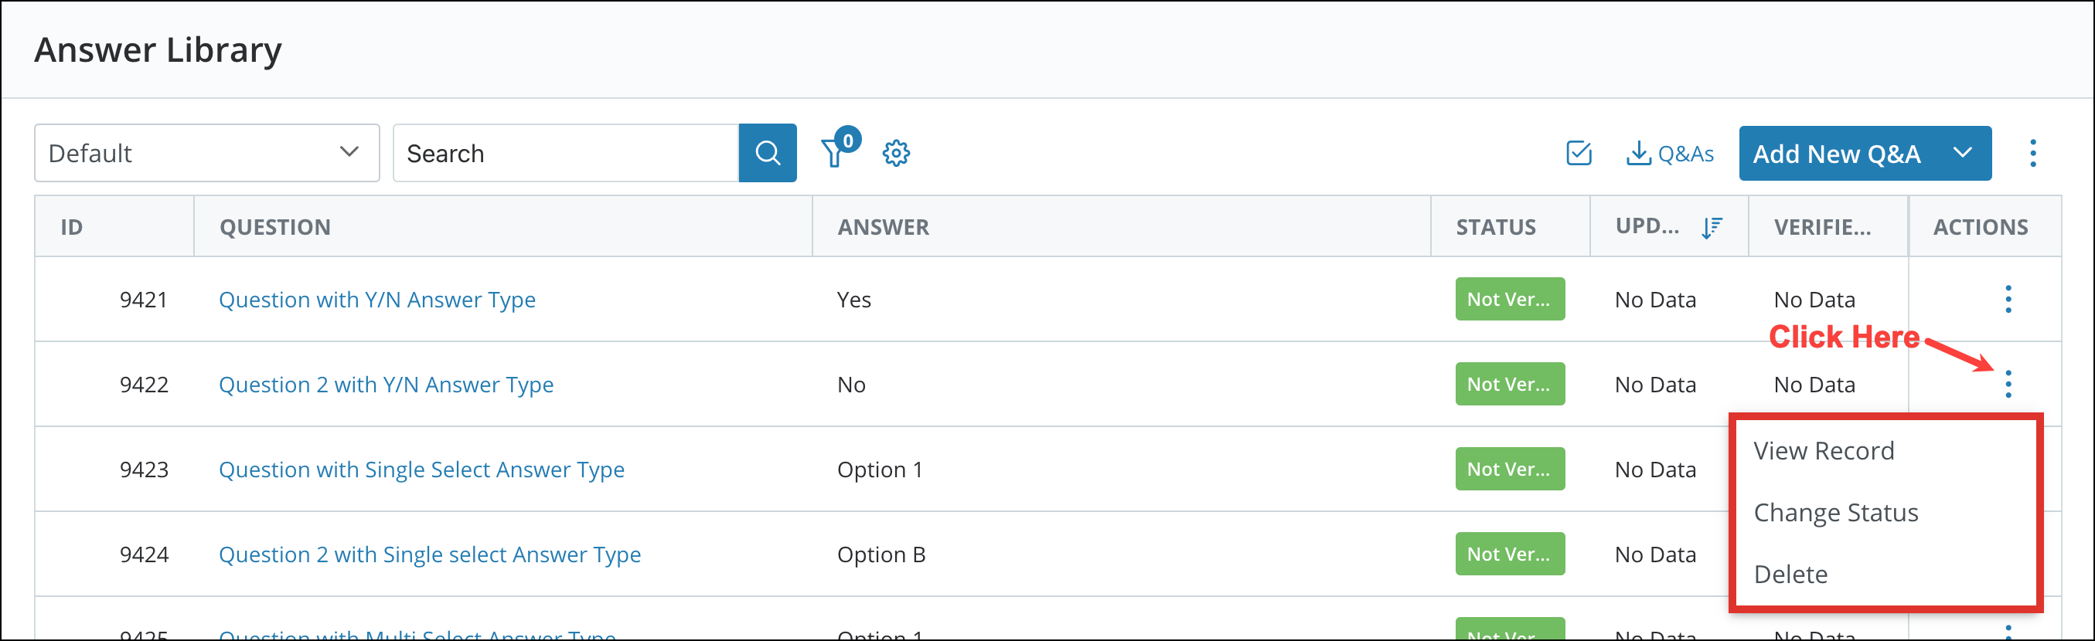Image resolution: width=2095 pixels, height=641 pixels.
Task: Open the Default view dropdown
Action: click(x=206, y=153)
